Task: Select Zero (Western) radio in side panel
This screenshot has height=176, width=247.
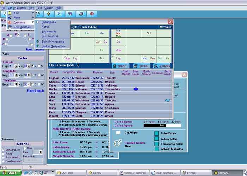Action: (x=3, y=161)
